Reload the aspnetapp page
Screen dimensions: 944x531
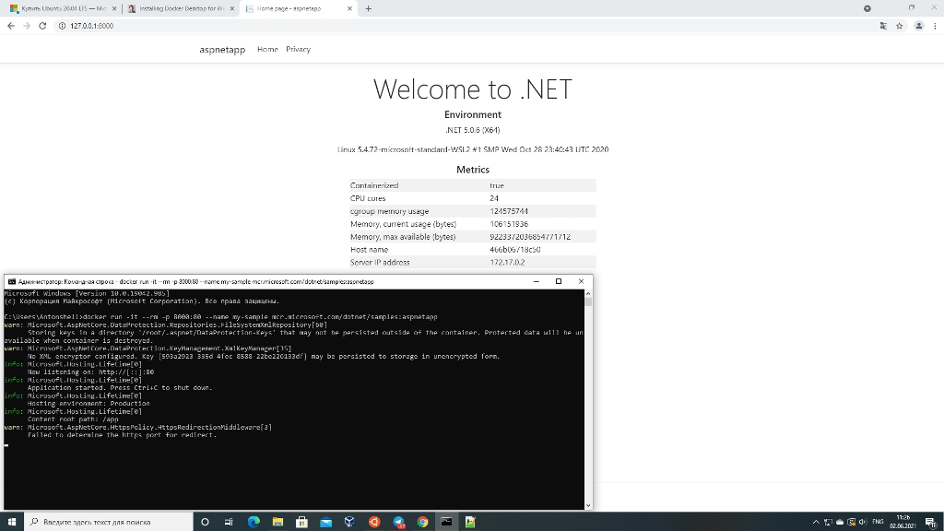pyautogui.click(x=42, y=26)
